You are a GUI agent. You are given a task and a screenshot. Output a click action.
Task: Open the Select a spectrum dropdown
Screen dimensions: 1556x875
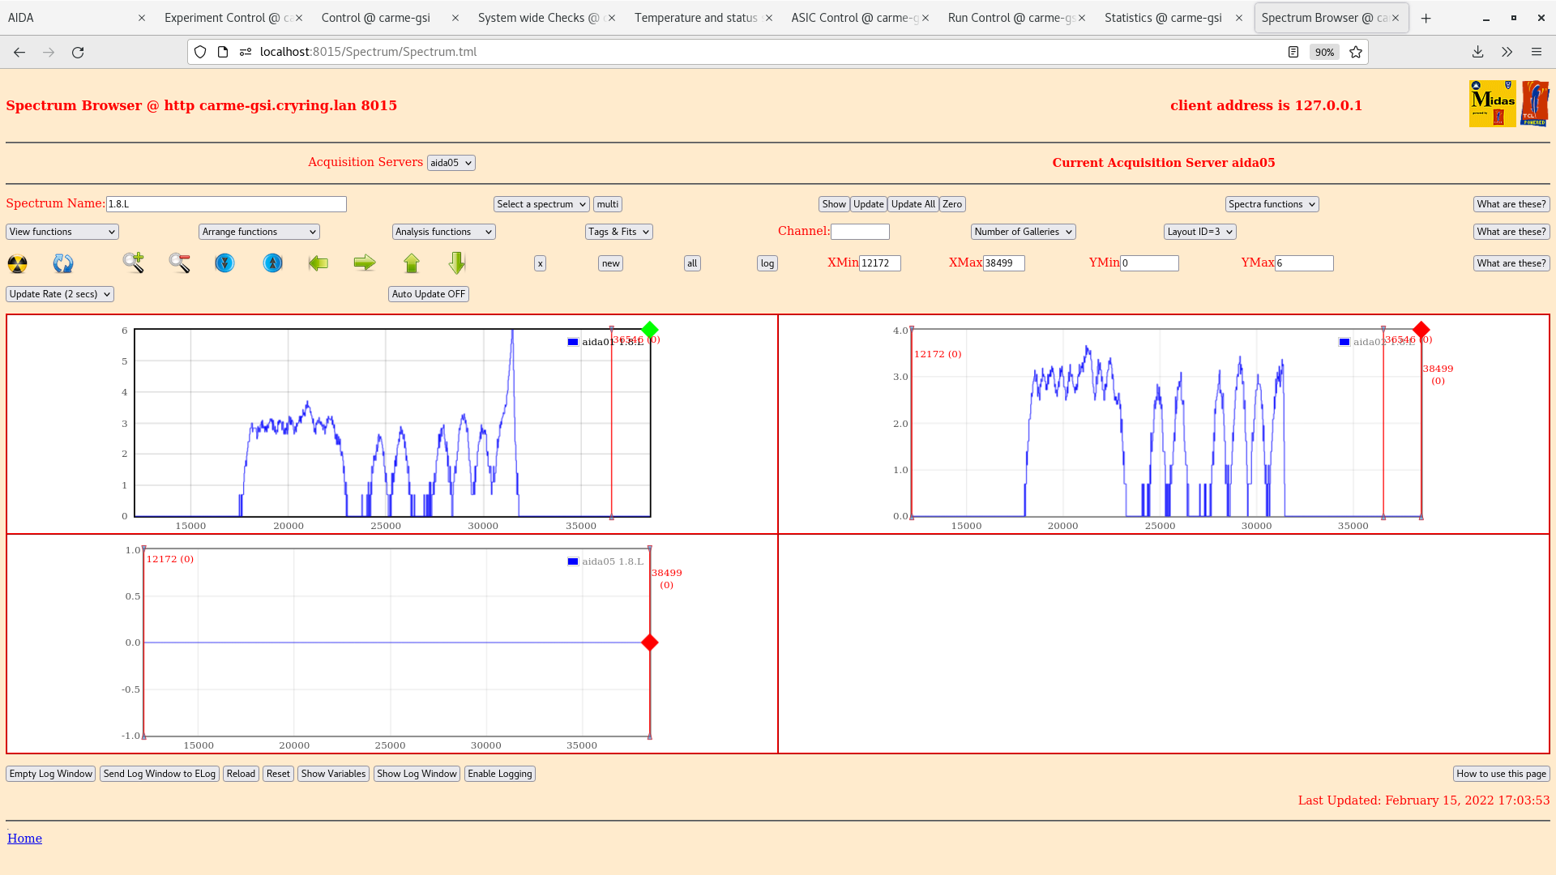coord(541,204)
